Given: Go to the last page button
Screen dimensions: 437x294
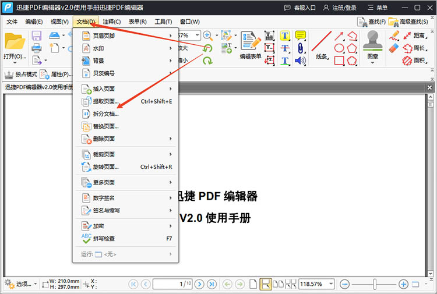Looking at the screenshot, I should 212,284.
